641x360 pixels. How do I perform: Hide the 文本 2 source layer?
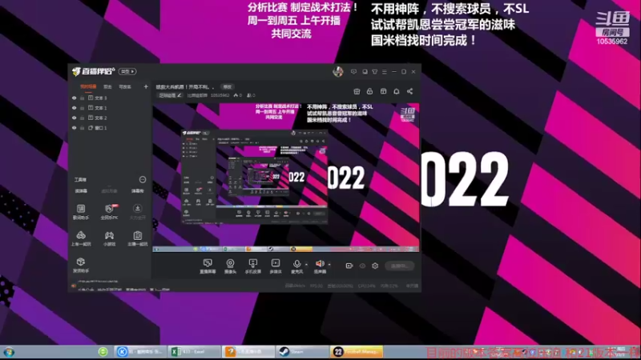[74, 118]
